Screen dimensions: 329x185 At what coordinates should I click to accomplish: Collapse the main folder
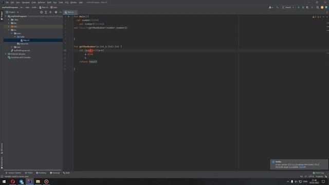coord(12,33)
